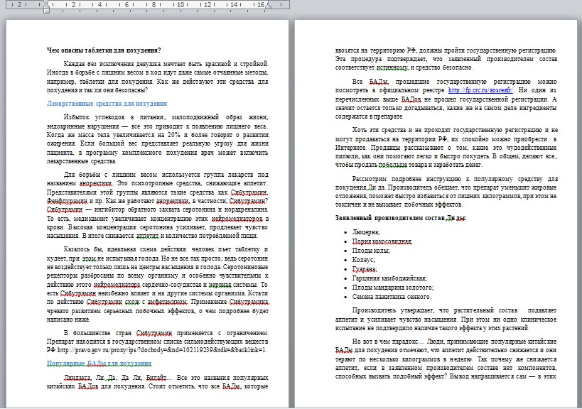Click the bullet item 'Пория кокосовидная;'
This screenshot has height=409, width=582.
pyautogui.click(x=382, y=241)
